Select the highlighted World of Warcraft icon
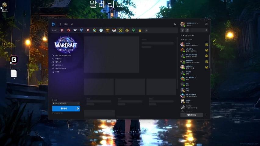This screenshot has height=146, width=260. point(120,30)
